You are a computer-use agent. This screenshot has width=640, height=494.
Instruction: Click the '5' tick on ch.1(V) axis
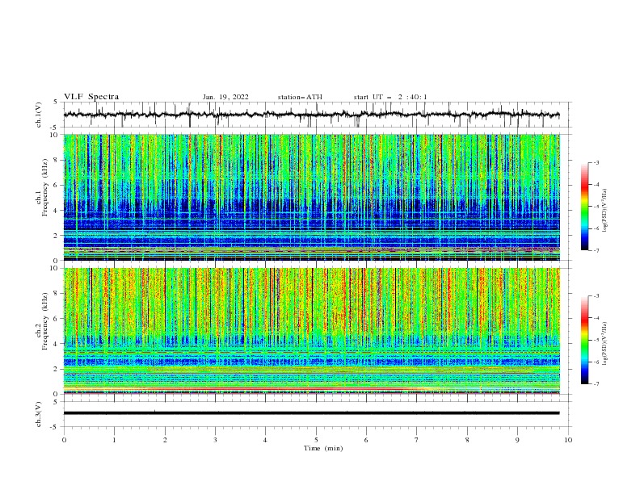coord(56,103)
